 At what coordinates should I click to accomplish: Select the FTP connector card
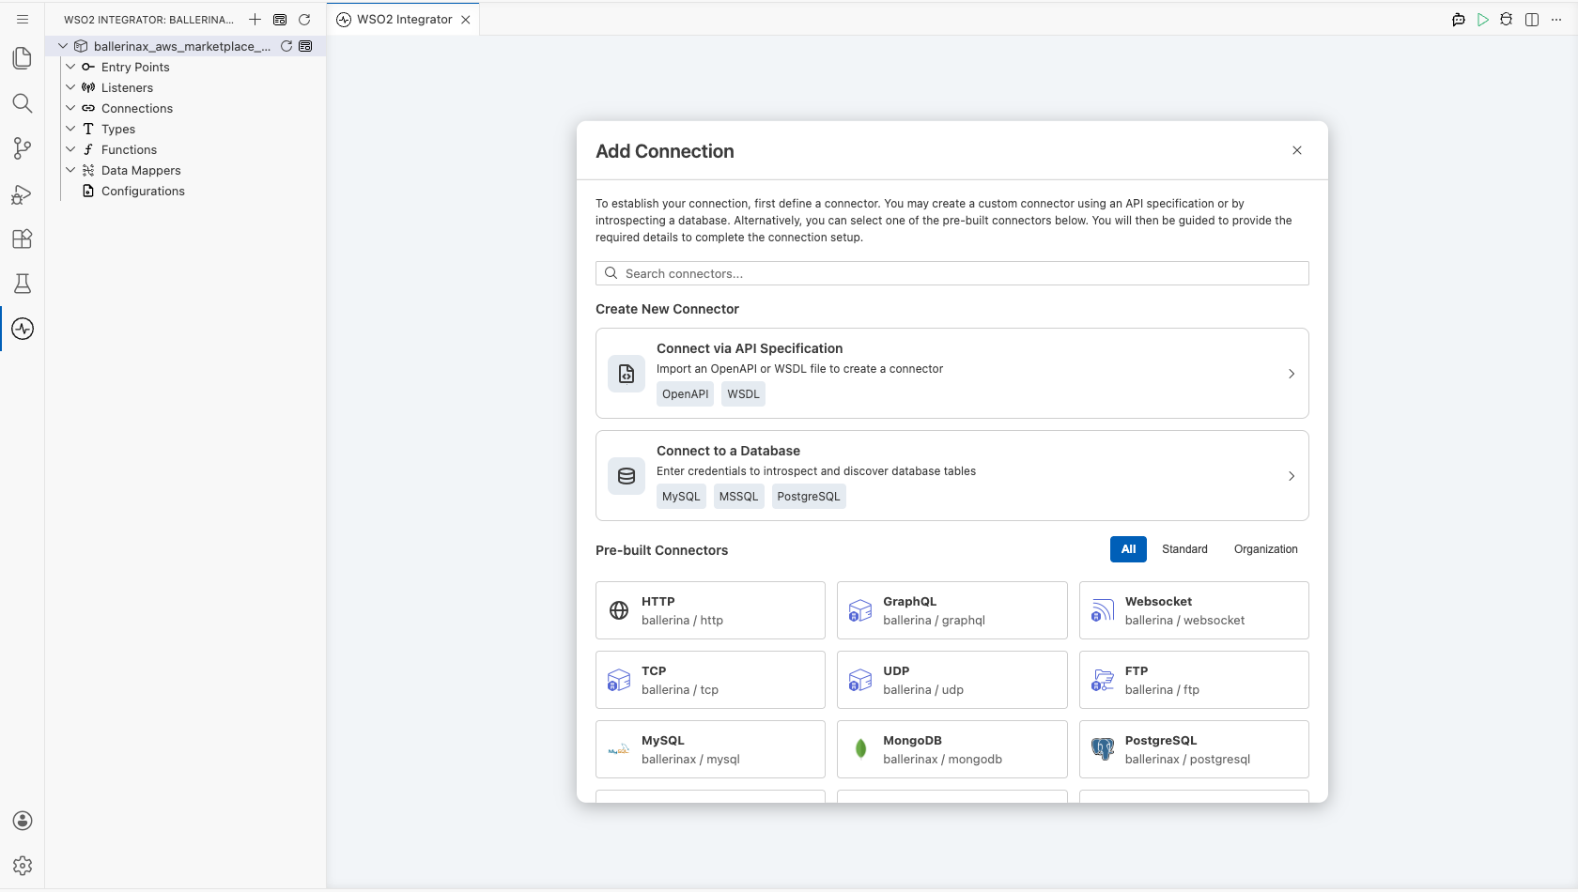[1194, 680]
